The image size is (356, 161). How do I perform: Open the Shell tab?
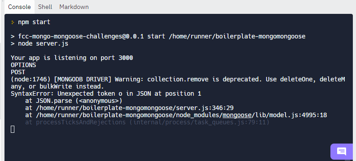tap(45, 7)
